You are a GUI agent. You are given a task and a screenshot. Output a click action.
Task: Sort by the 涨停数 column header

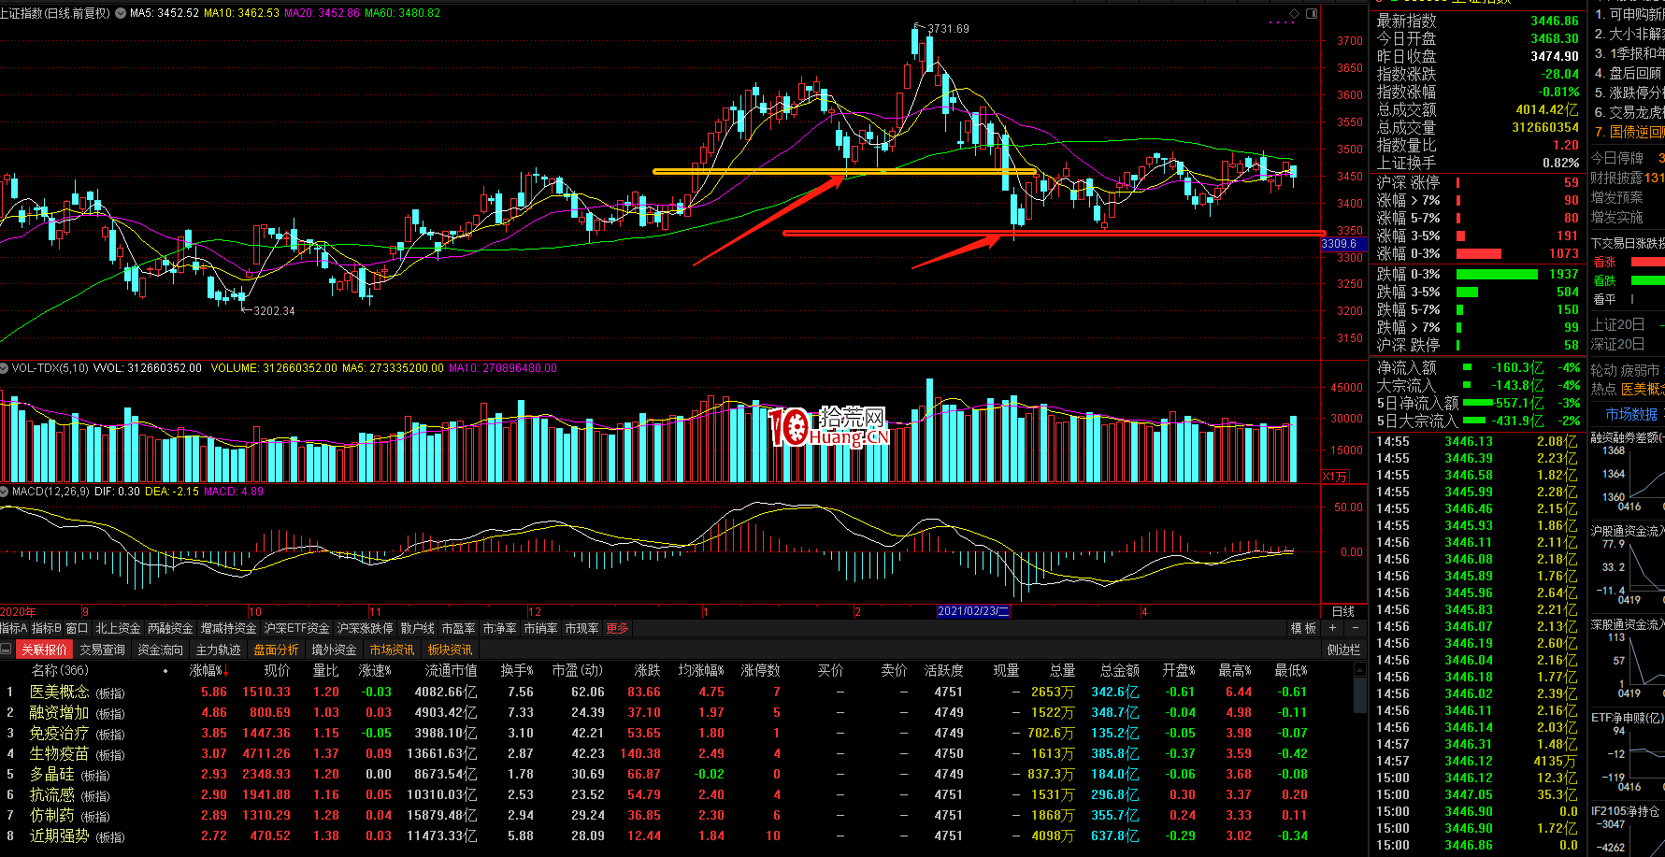pyautogui.click(x=760, y=670)
